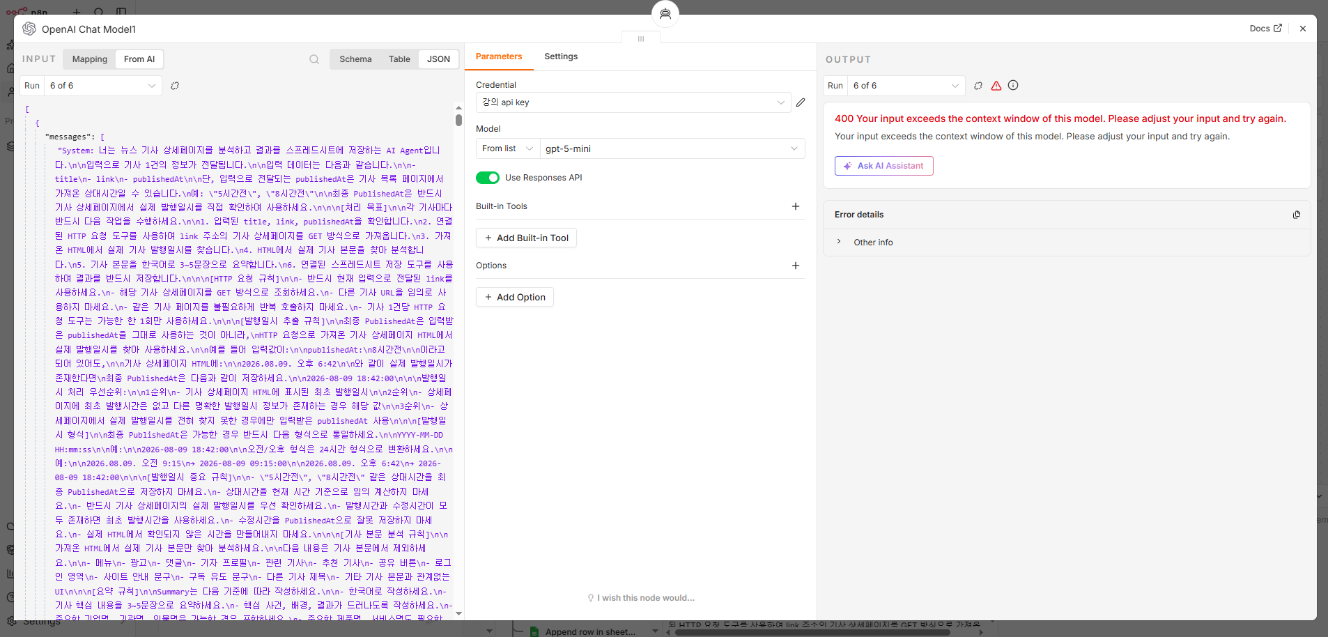This screenshot has width=1328, height=637.
Task: Click the plus icon beside Built-in Tools
Action: click(x=796, y=206)
